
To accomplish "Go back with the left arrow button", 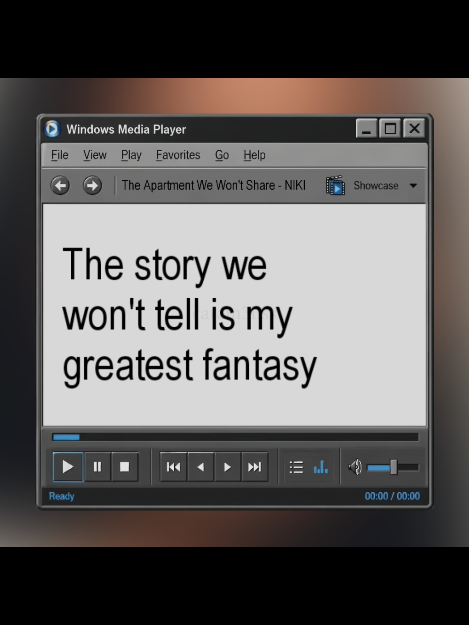I will [x=60, y=186].
